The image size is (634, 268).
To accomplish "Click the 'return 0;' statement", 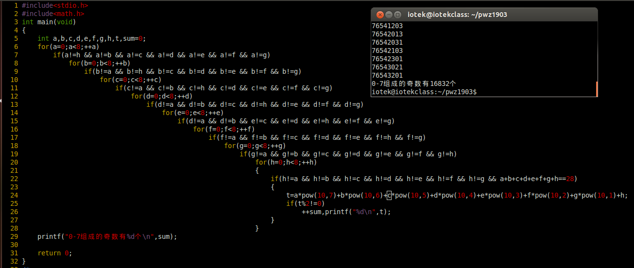I will 55,253.
